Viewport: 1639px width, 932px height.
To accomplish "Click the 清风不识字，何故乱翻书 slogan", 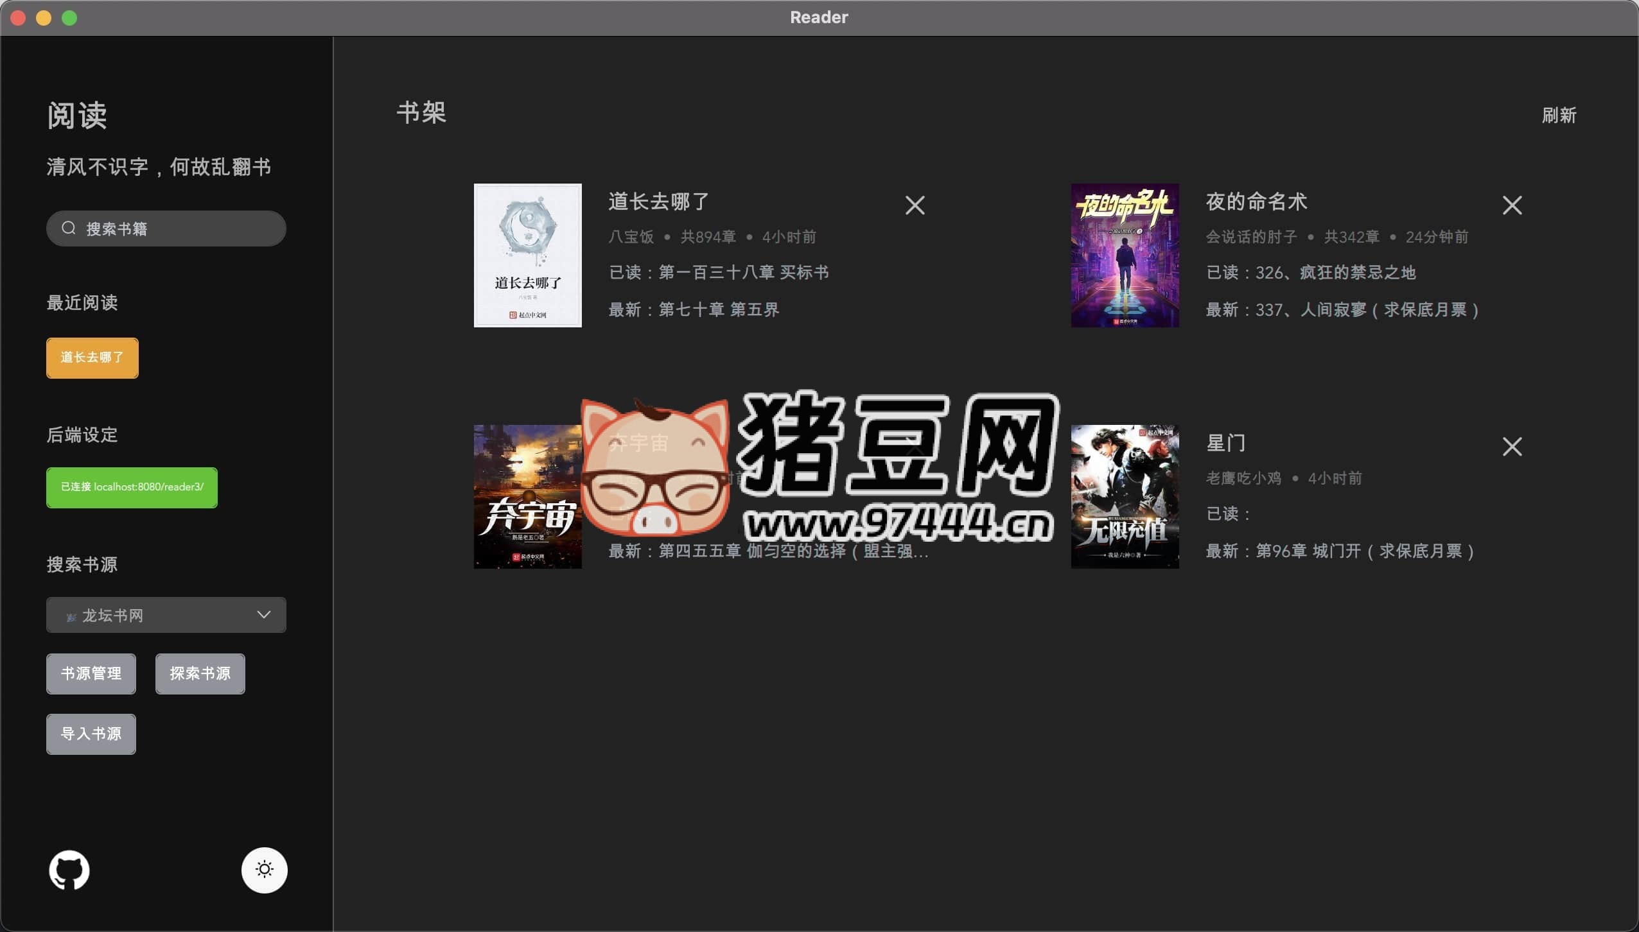I will pyautogui.click(x=159, y=167).
